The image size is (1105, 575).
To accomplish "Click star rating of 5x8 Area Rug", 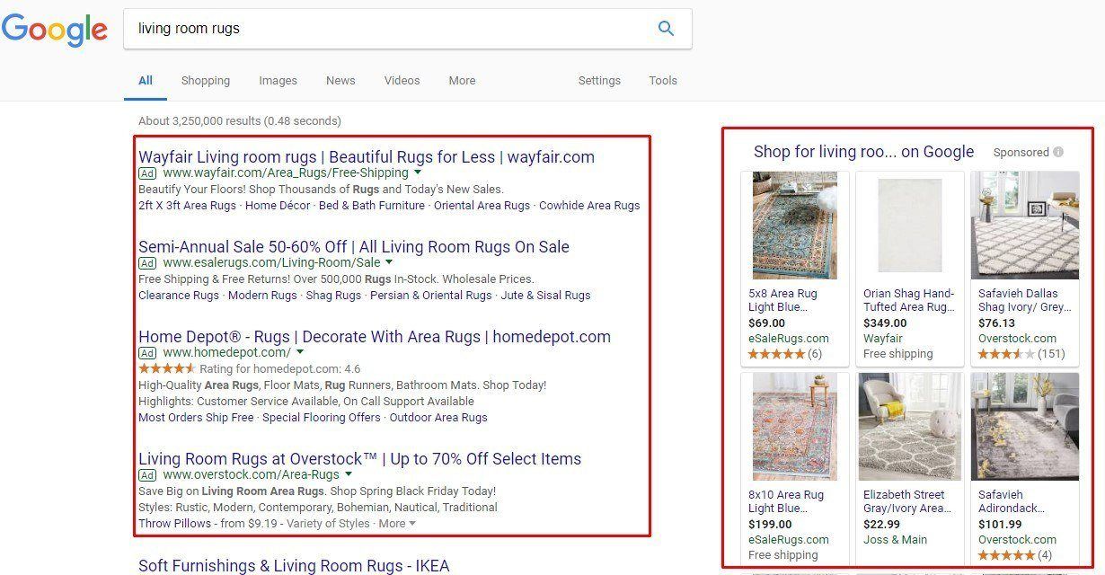I will coord(776,354).
